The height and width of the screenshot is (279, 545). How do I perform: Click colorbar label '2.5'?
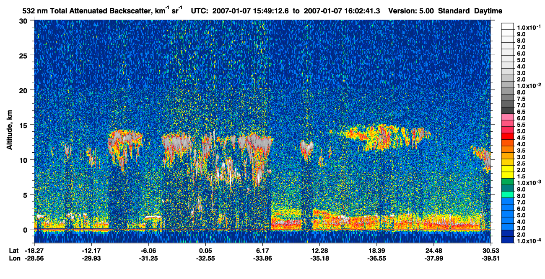[521, 164]
